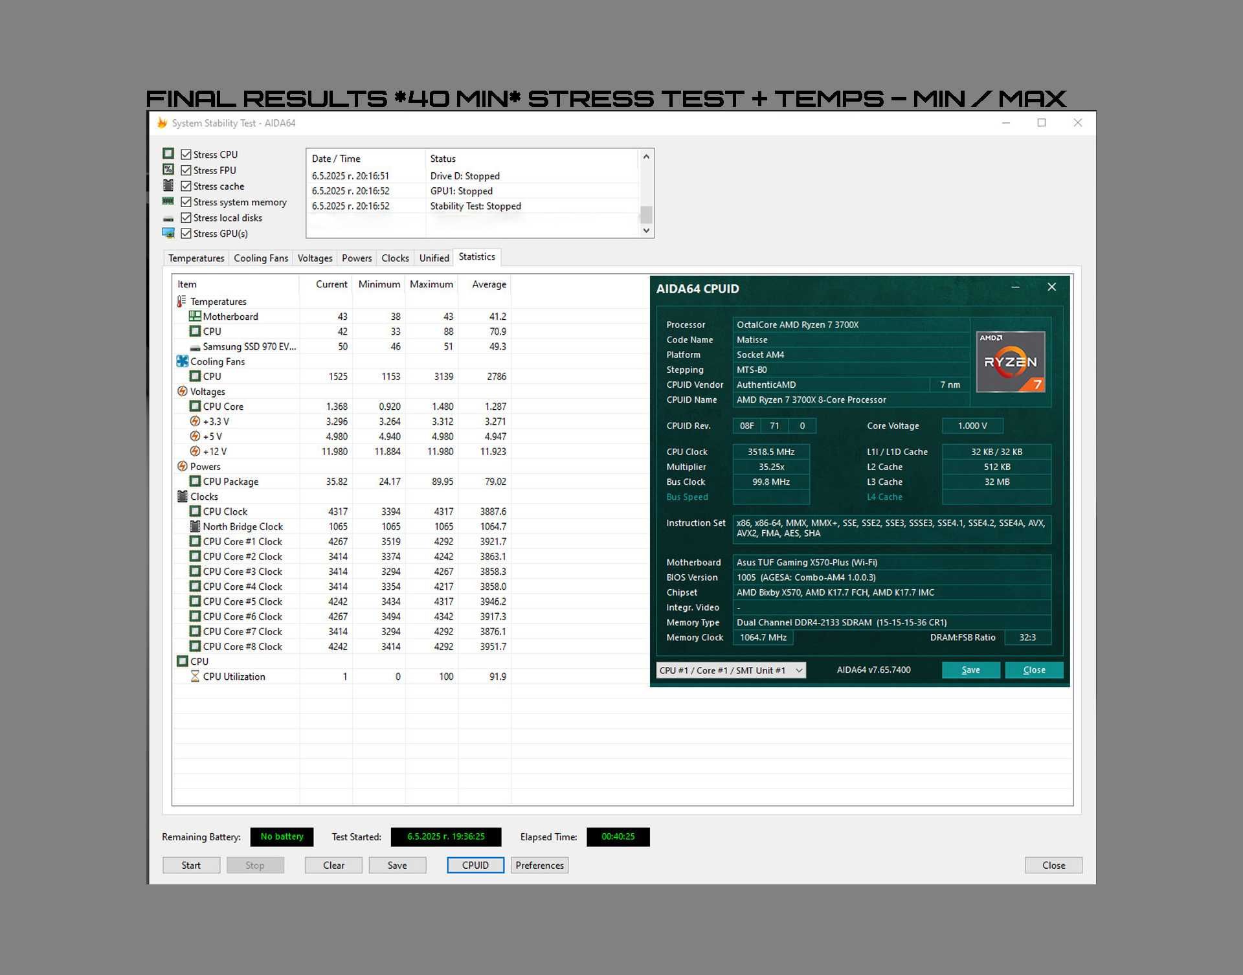
Task: Sort by the Average column header
Action: click(x=484, y=284)
